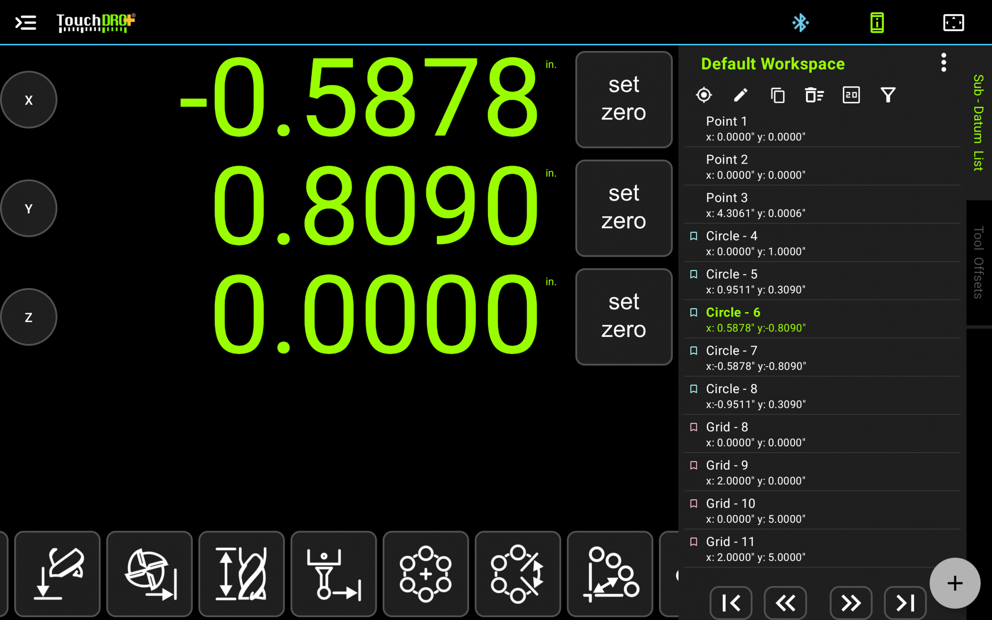Jump to first point in list
Image resolution: width=992 pixels, height=620 pixels.
click(731, 603)
